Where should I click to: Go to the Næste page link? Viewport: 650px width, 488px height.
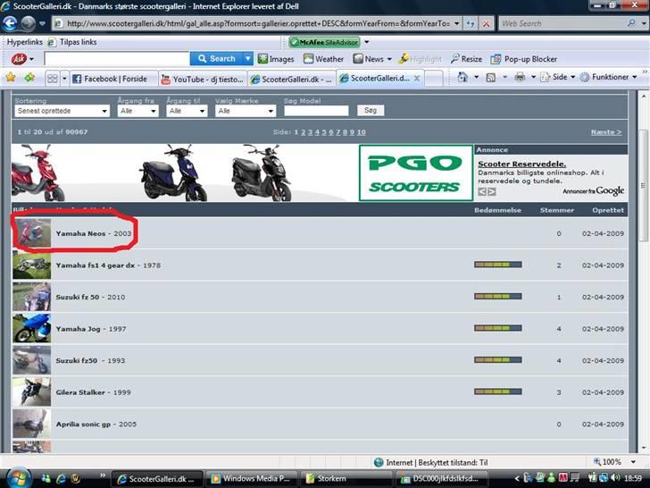tap(606, 132)
